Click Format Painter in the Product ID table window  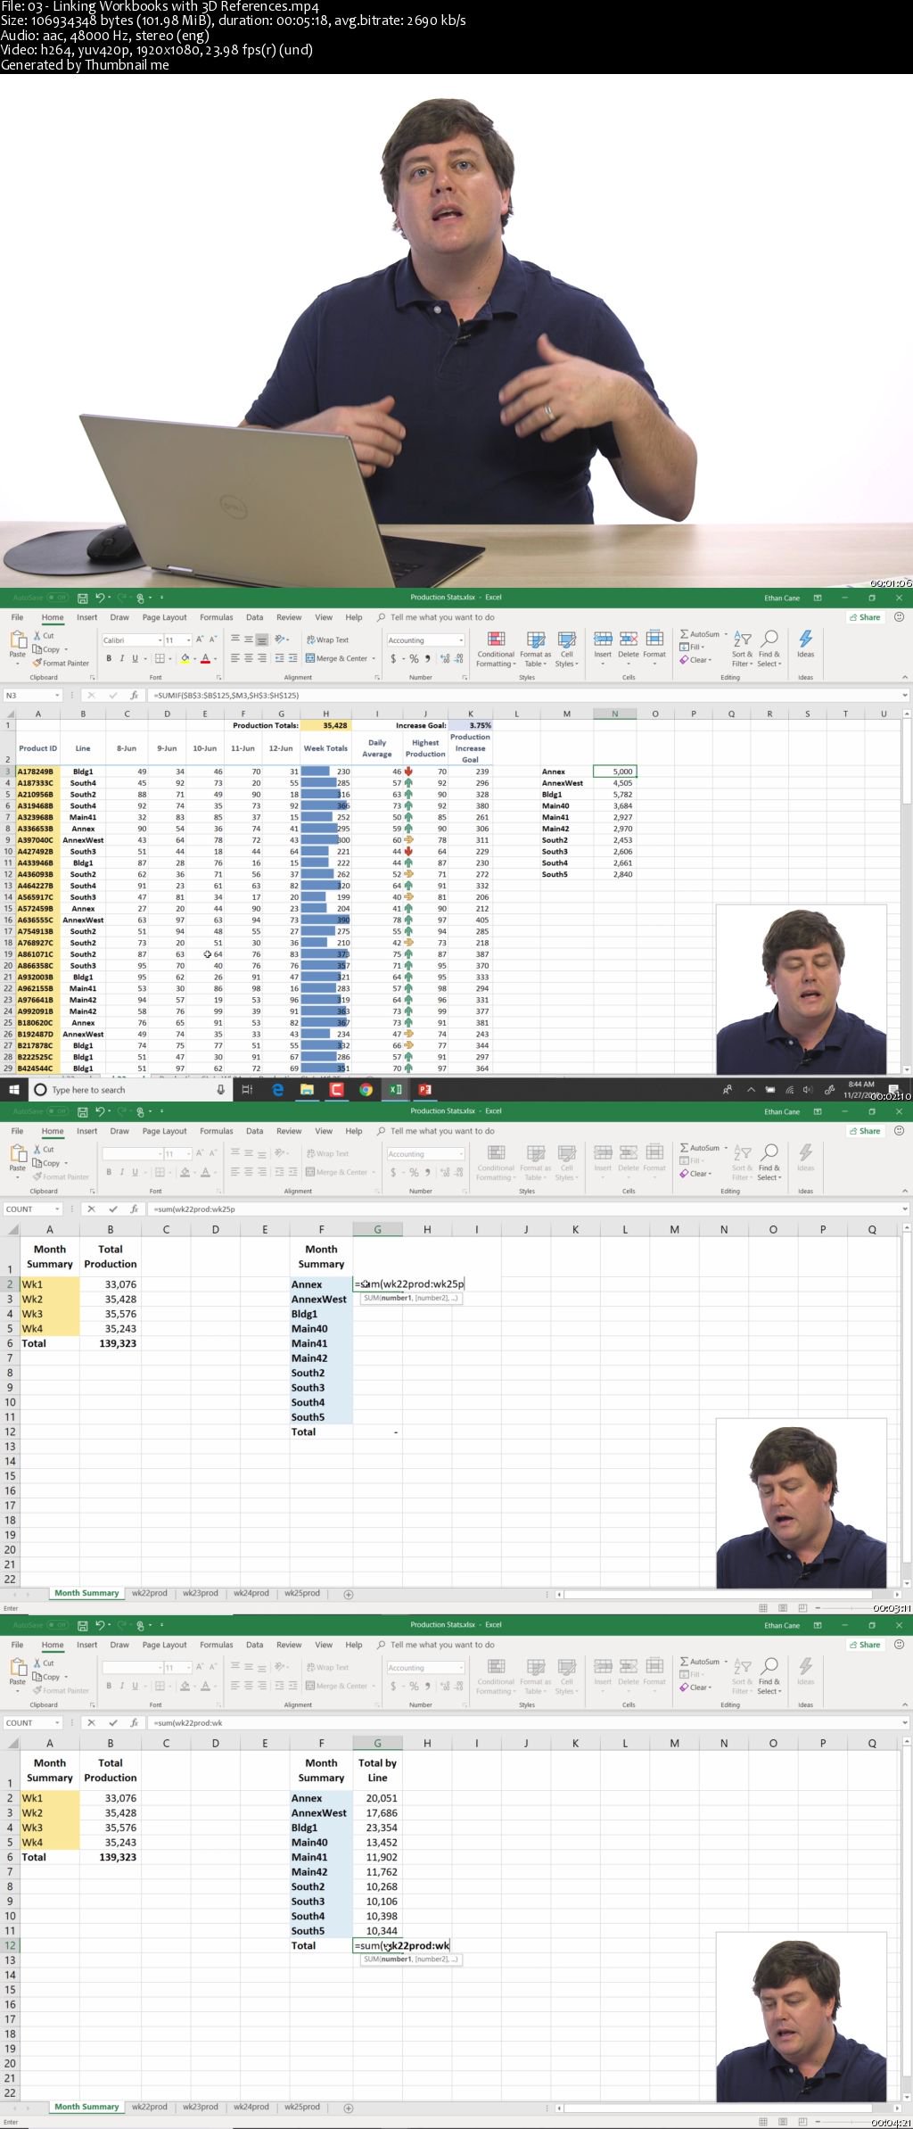pos(61,663)
